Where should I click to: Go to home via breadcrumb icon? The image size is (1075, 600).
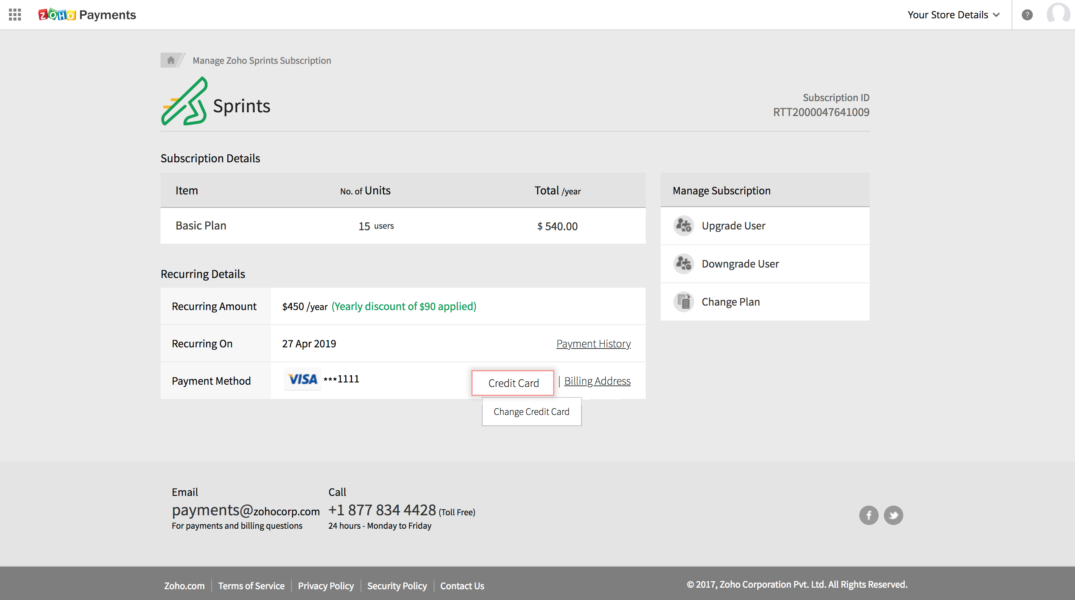pos(171,60)
